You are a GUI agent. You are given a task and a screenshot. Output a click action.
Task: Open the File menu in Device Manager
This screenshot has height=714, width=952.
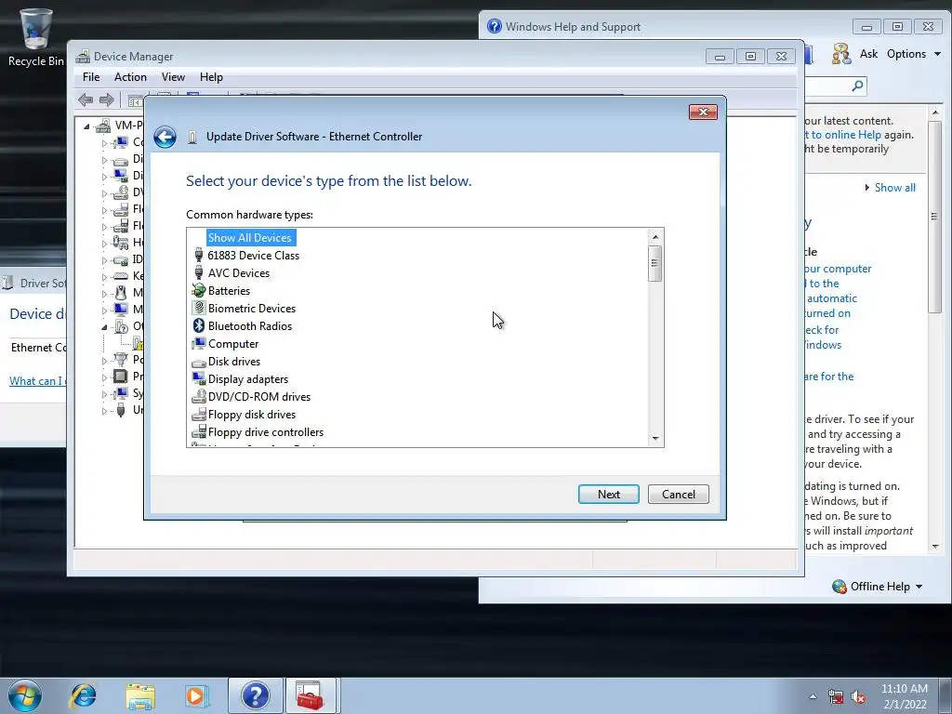(x=91, y=77)
